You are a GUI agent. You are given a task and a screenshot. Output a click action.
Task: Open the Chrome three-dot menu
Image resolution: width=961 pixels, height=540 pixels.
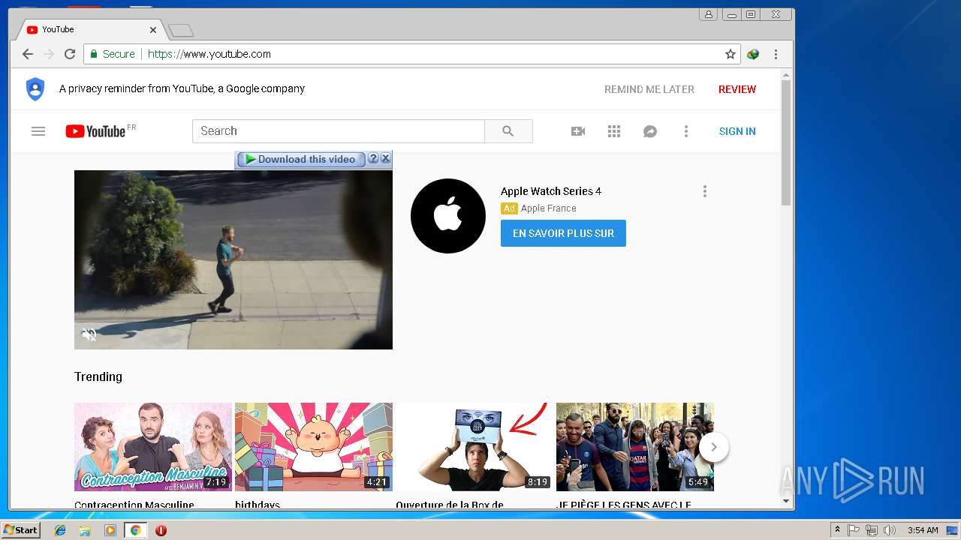pyautogui.click(x=776, y=54)
